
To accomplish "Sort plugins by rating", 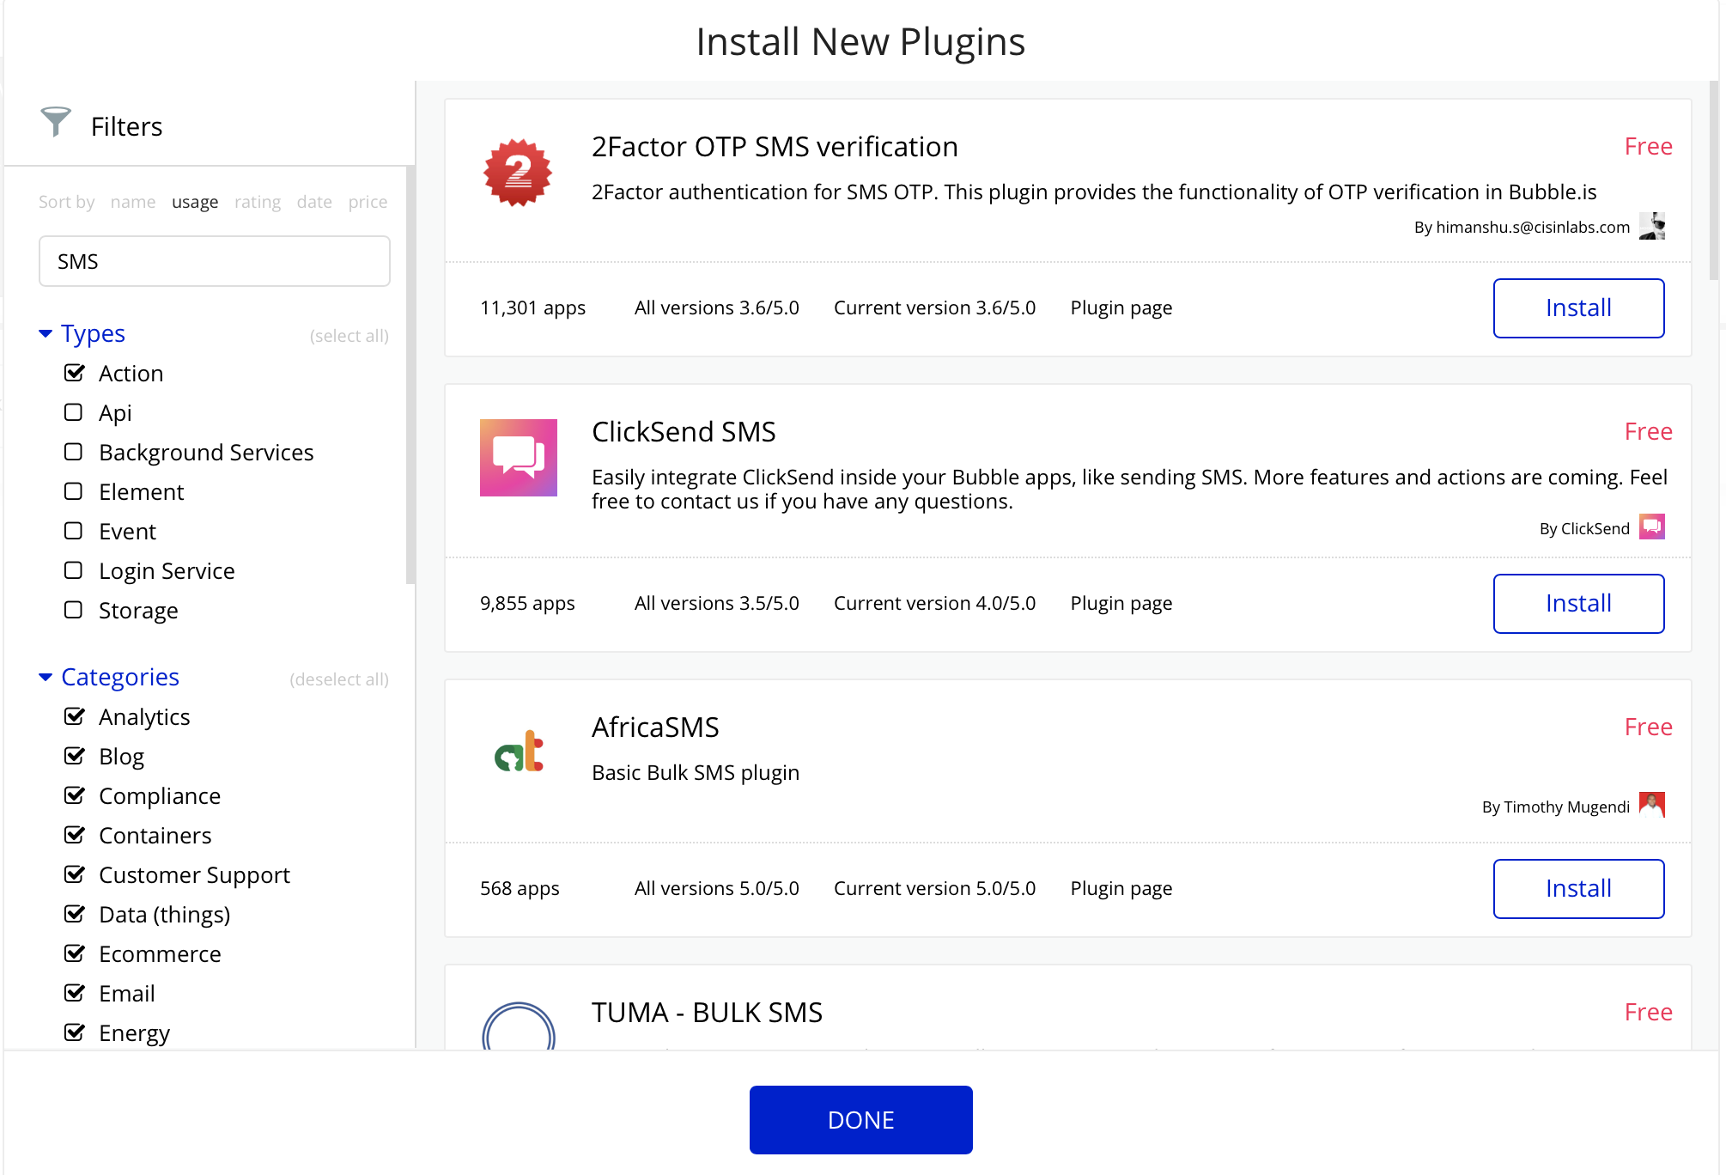I will point(258,202).
